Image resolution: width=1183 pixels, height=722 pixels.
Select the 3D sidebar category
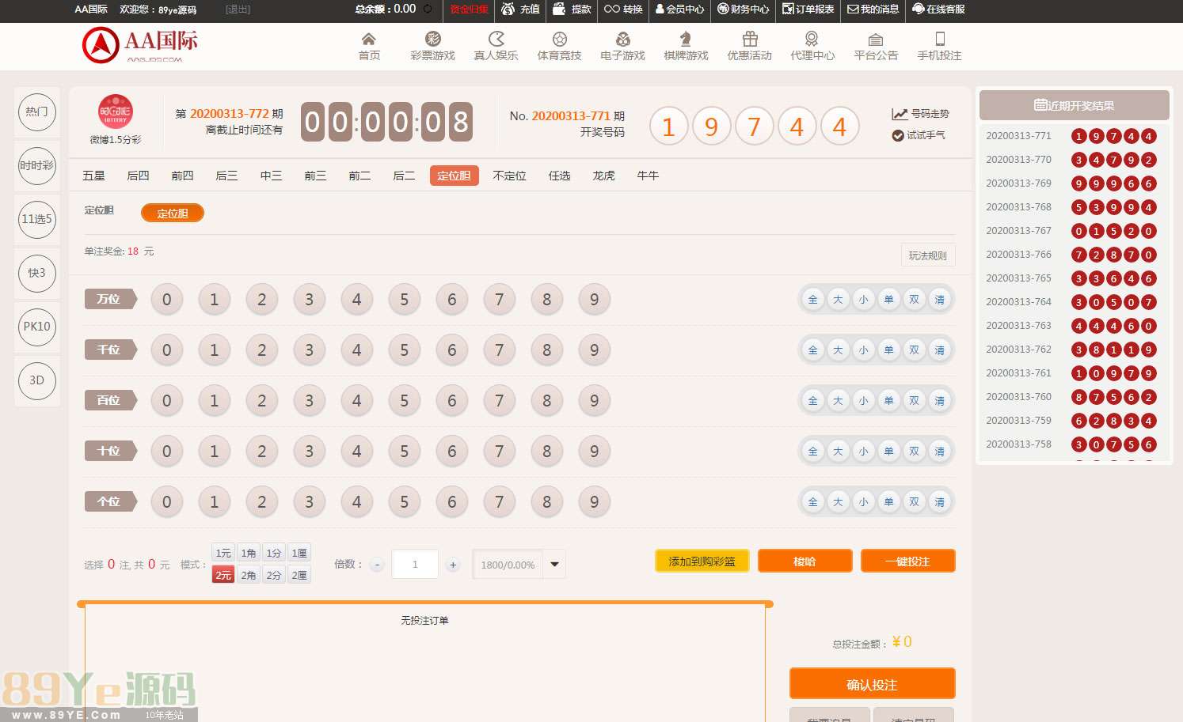point(36,380)
